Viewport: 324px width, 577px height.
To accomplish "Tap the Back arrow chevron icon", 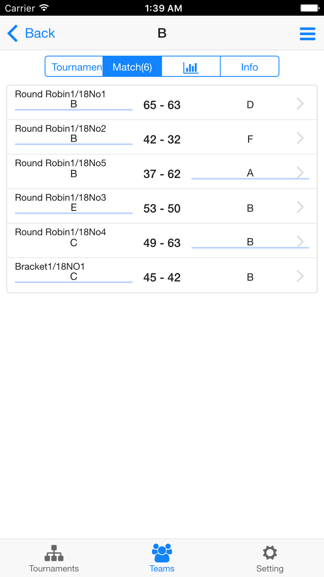I will (13, 33).
